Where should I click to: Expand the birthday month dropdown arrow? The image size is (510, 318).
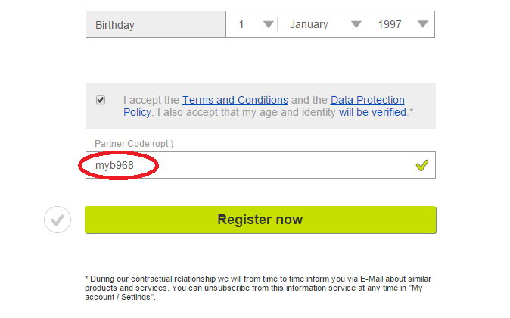pos(356,24)
